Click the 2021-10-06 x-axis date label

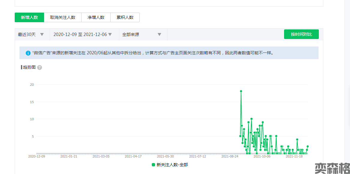coord(262,156)
